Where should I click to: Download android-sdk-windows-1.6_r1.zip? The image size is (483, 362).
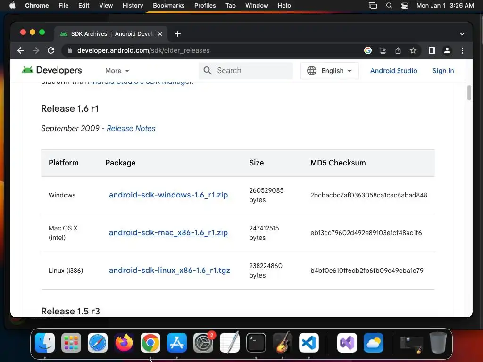pos(168,195)
